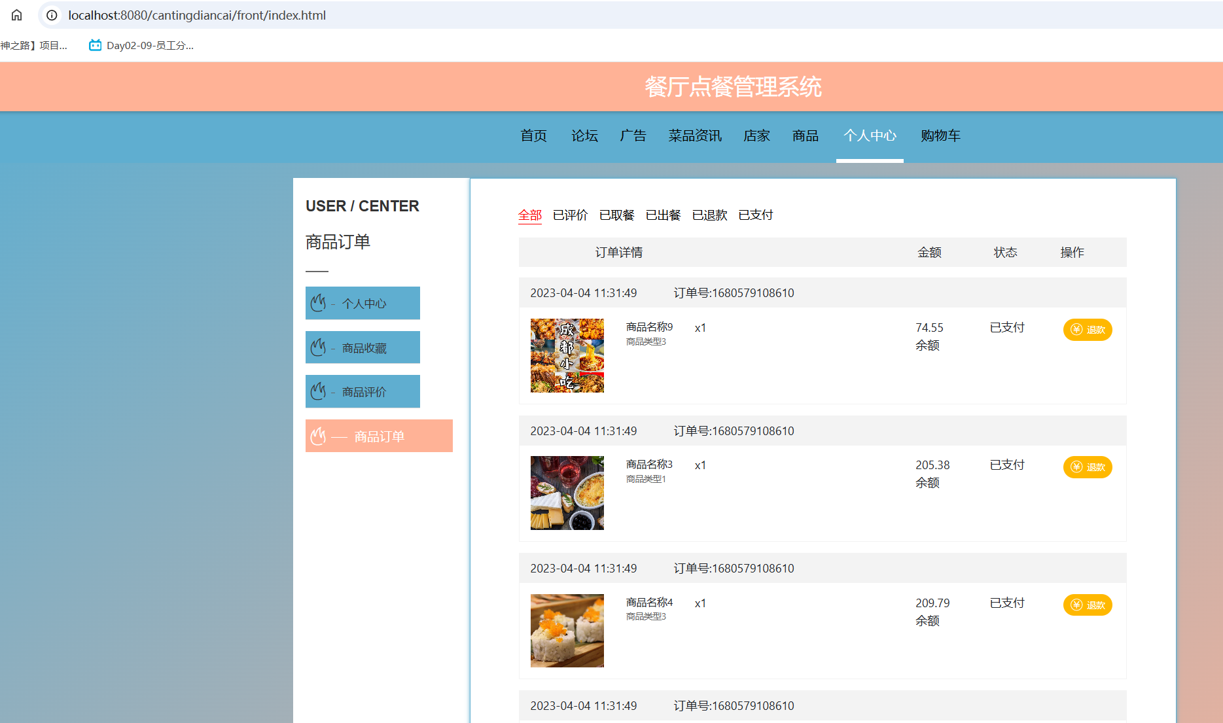Screen dimensions: 1223x723
Task: Open the 菜品资讯 navigation item
Action: pos(694,135)
